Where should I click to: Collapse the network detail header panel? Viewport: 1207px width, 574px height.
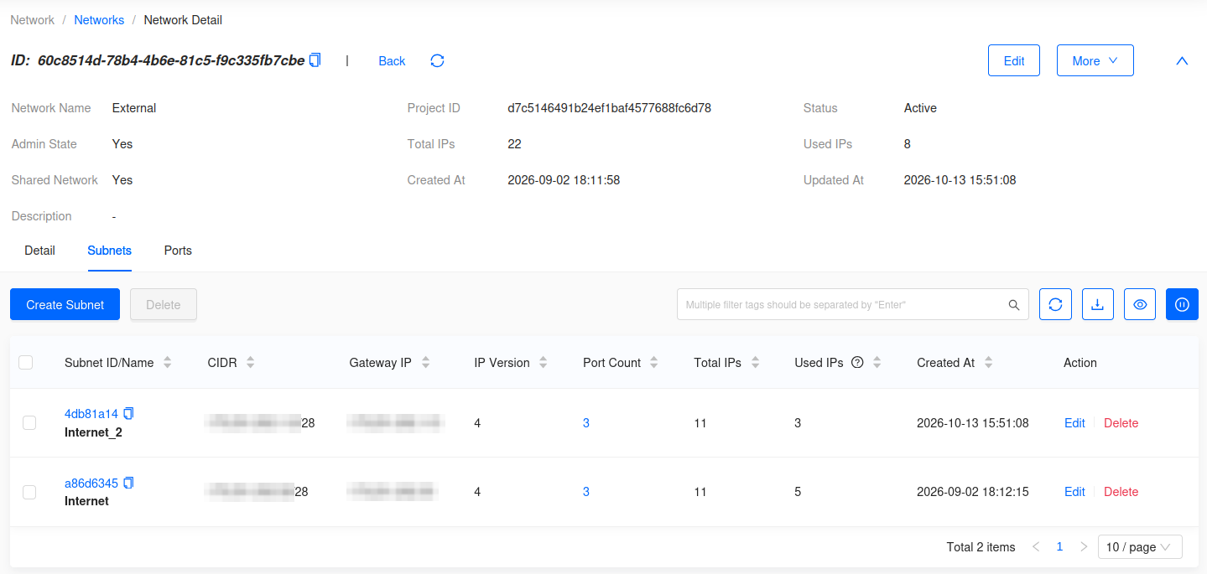1182,61
